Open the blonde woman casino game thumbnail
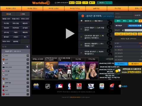 pos(92,70)
